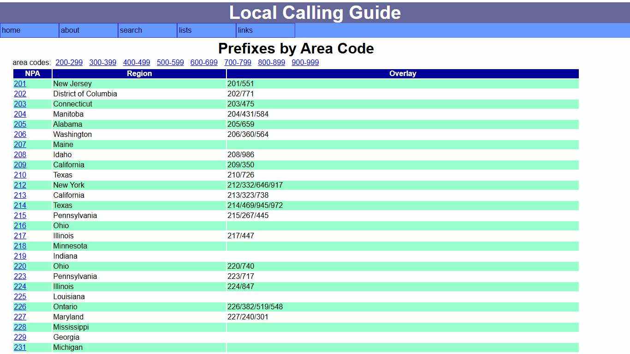Open area codes 400-499
This screenshot has width=630, height=354.
137,63
